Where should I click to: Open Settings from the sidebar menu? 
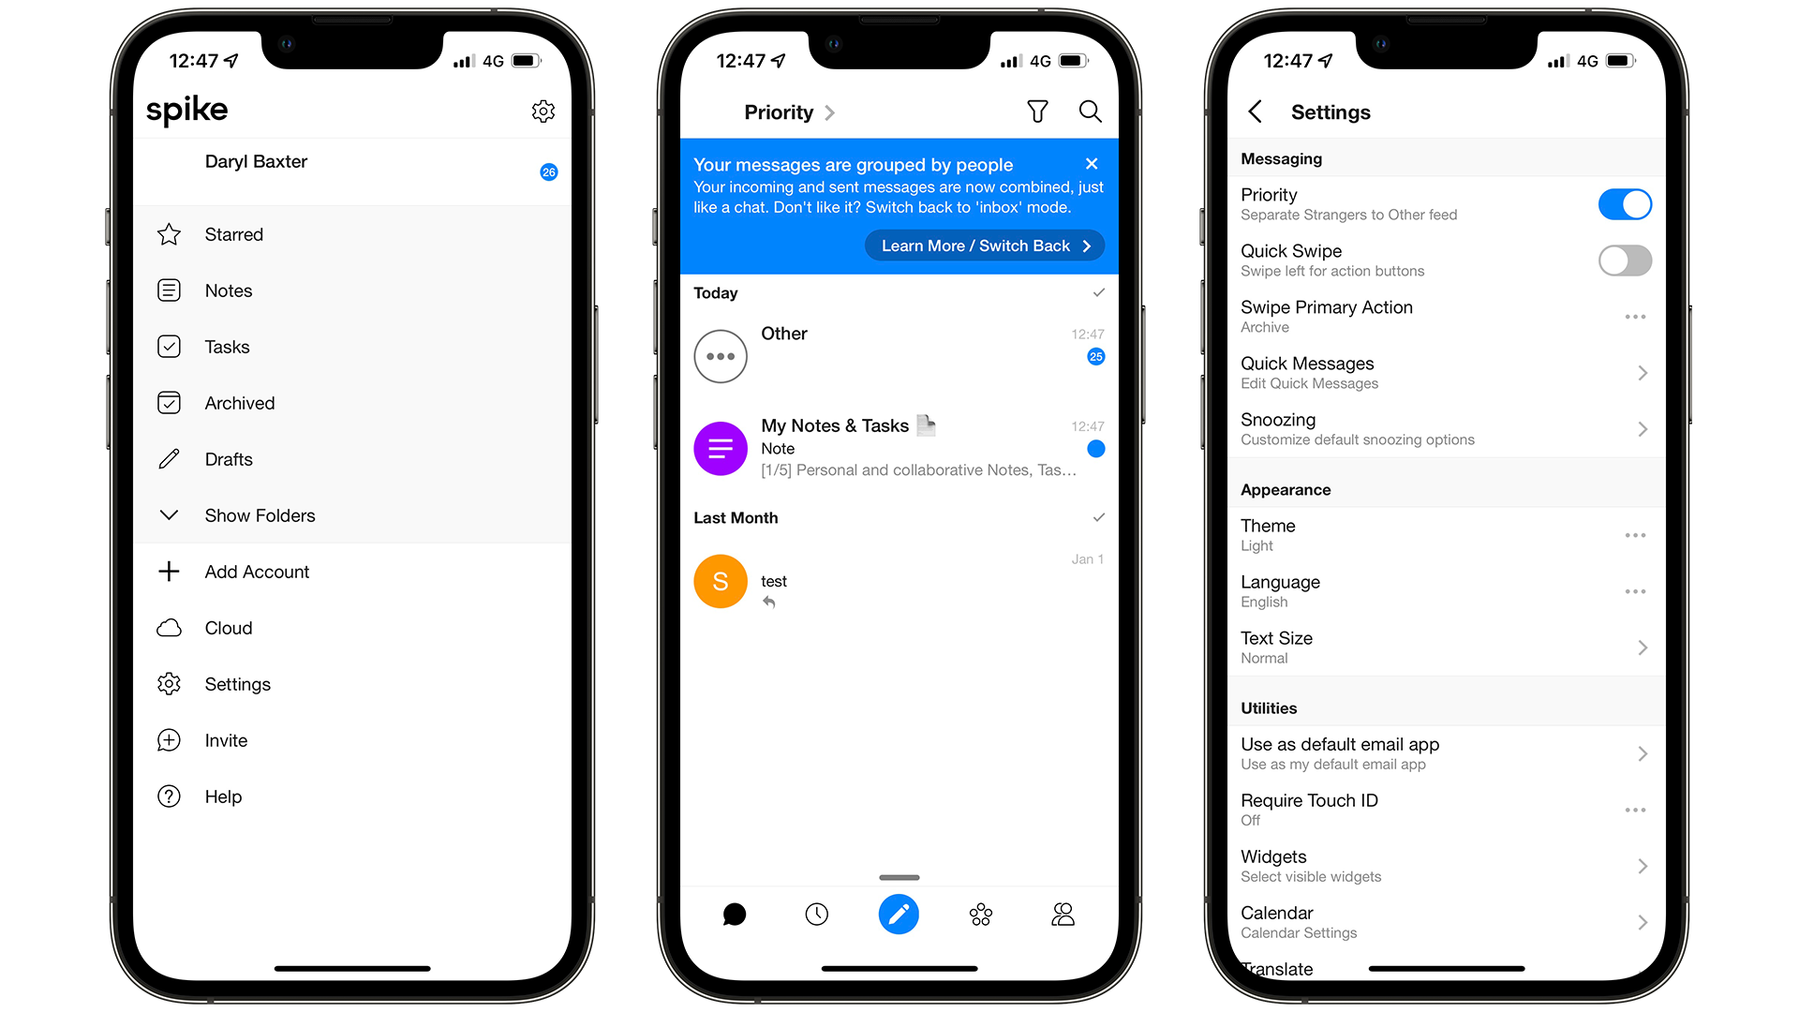[237, 683]
